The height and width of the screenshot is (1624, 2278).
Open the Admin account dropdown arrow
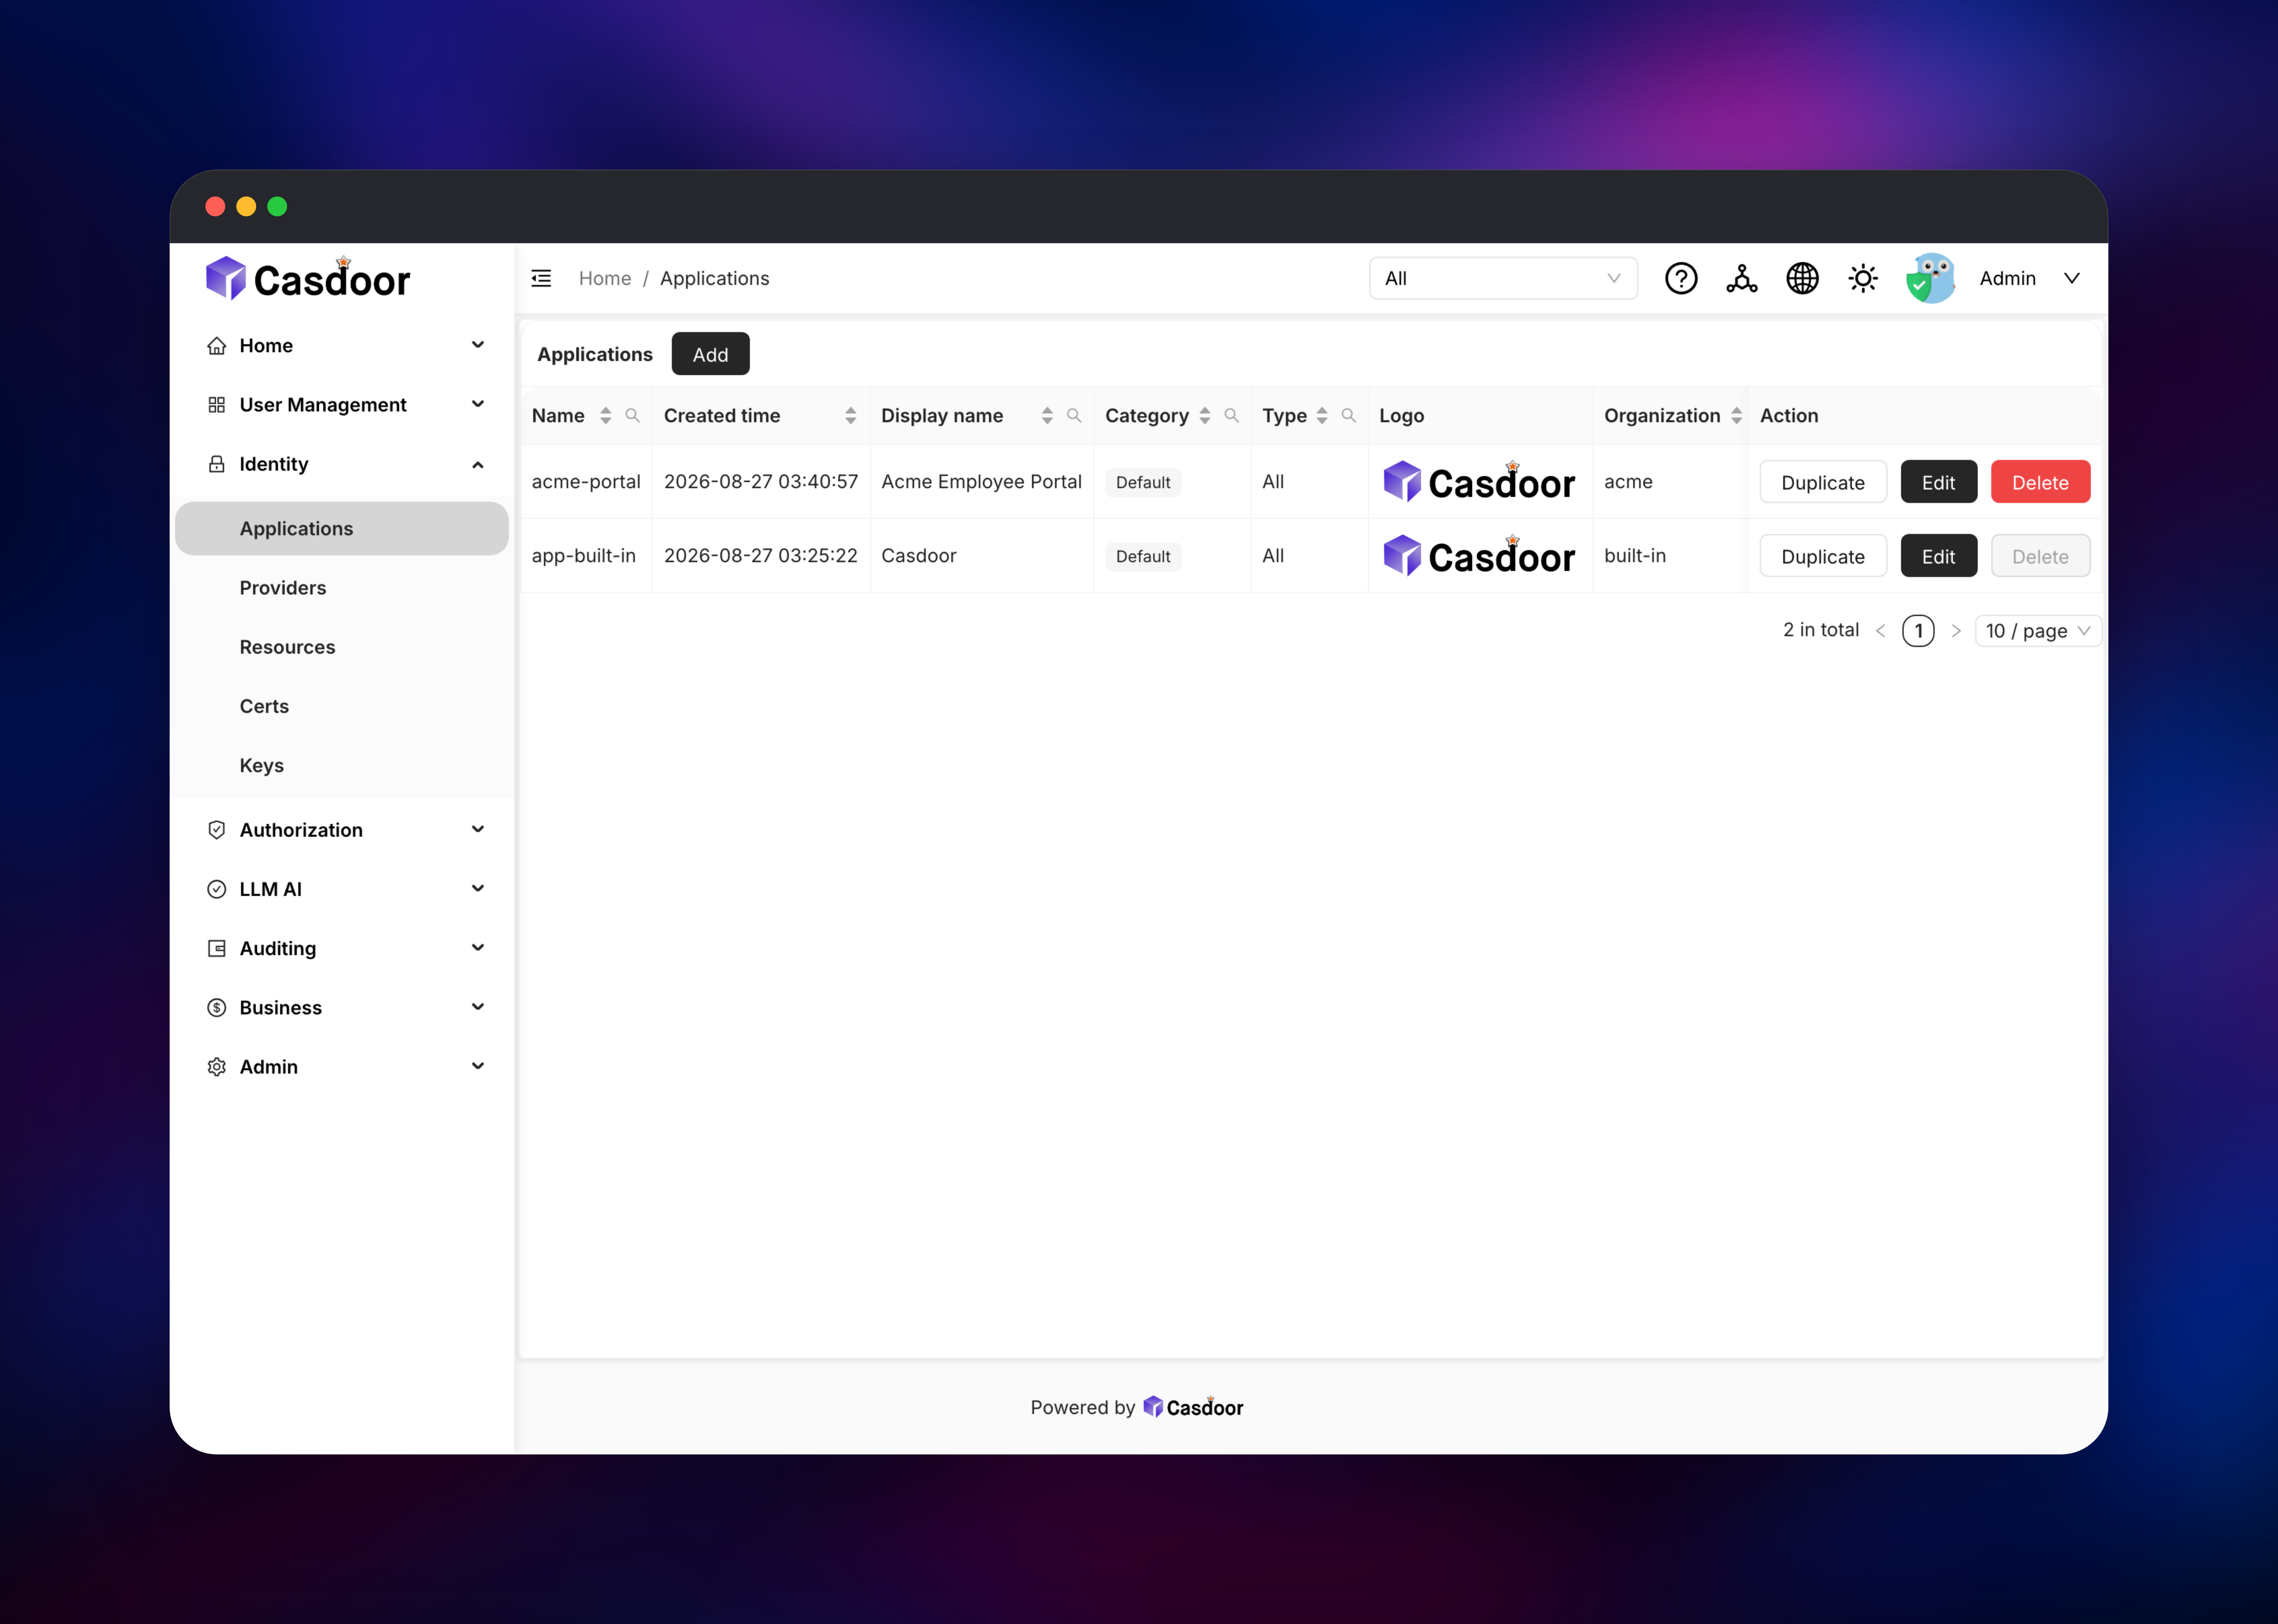[x=2072, y=278]
